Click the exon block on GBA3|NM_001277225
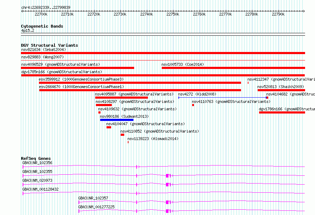Screen dimensions: 315x215 tap(167, 211)
